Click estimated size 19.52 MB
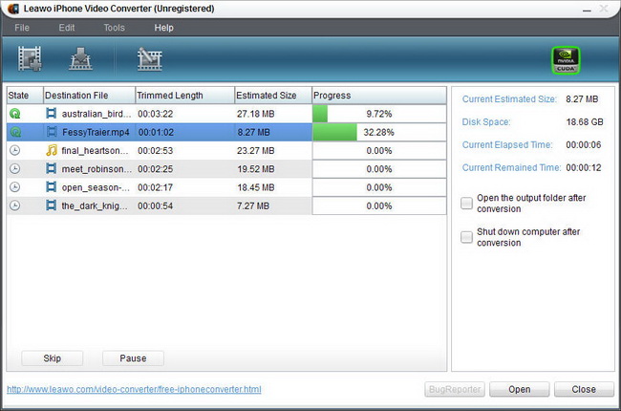621x411 pixels. [256, 169]
